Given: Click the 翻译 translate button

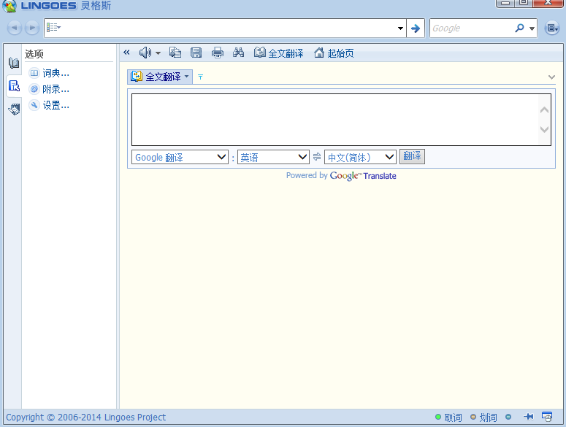Looking at the screenshot, I should tap(412, 156).
